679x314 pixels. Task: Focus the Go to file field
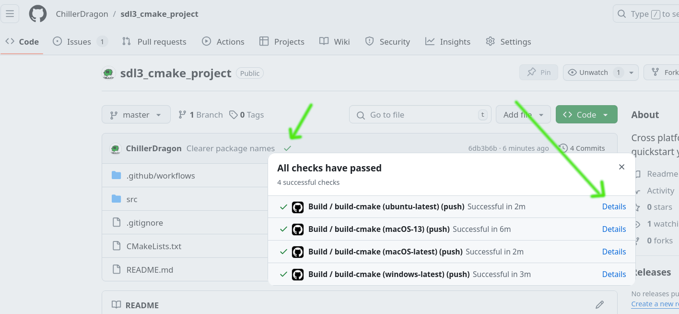420,115
